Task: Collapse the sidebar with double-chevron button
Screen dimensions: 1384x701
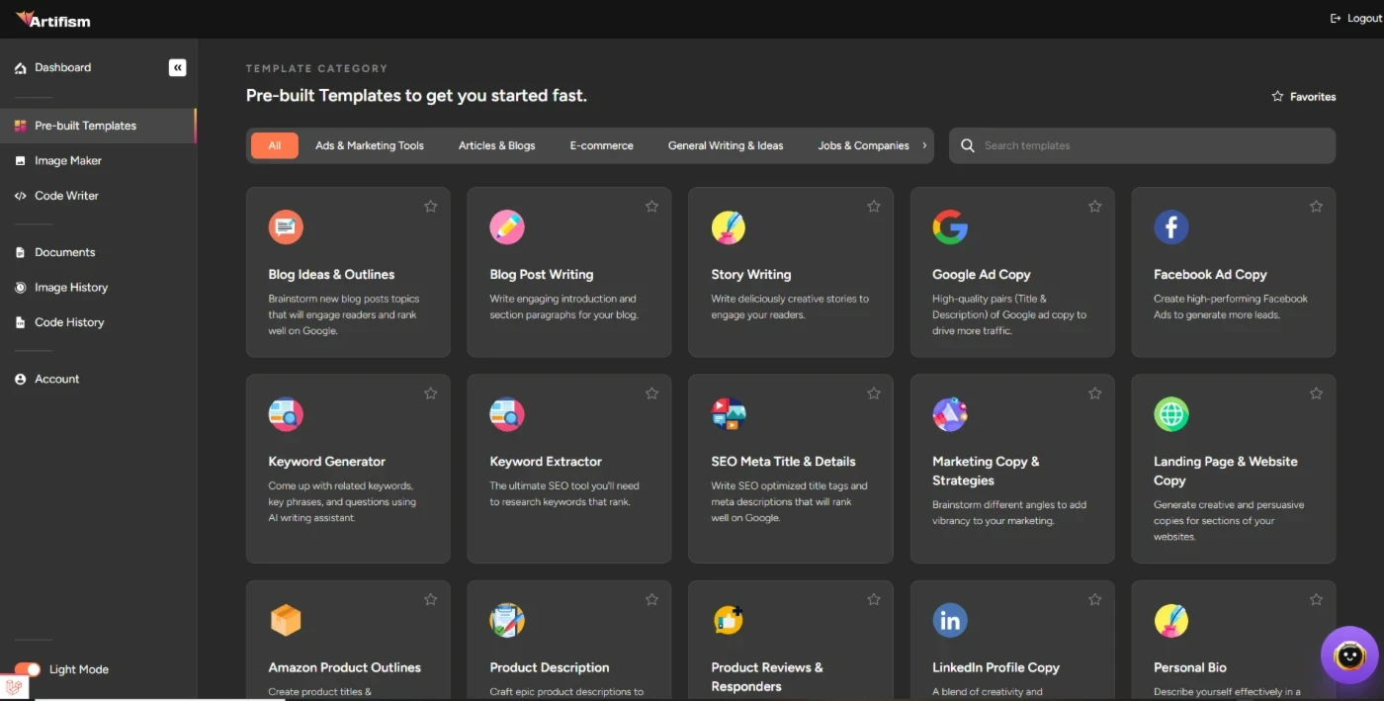Action: tap(177, 67)
